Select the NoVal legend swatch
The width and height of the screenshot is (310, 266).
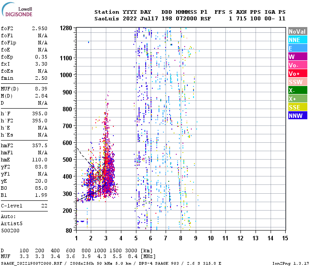pyautogui.click(x=298, y=31)
